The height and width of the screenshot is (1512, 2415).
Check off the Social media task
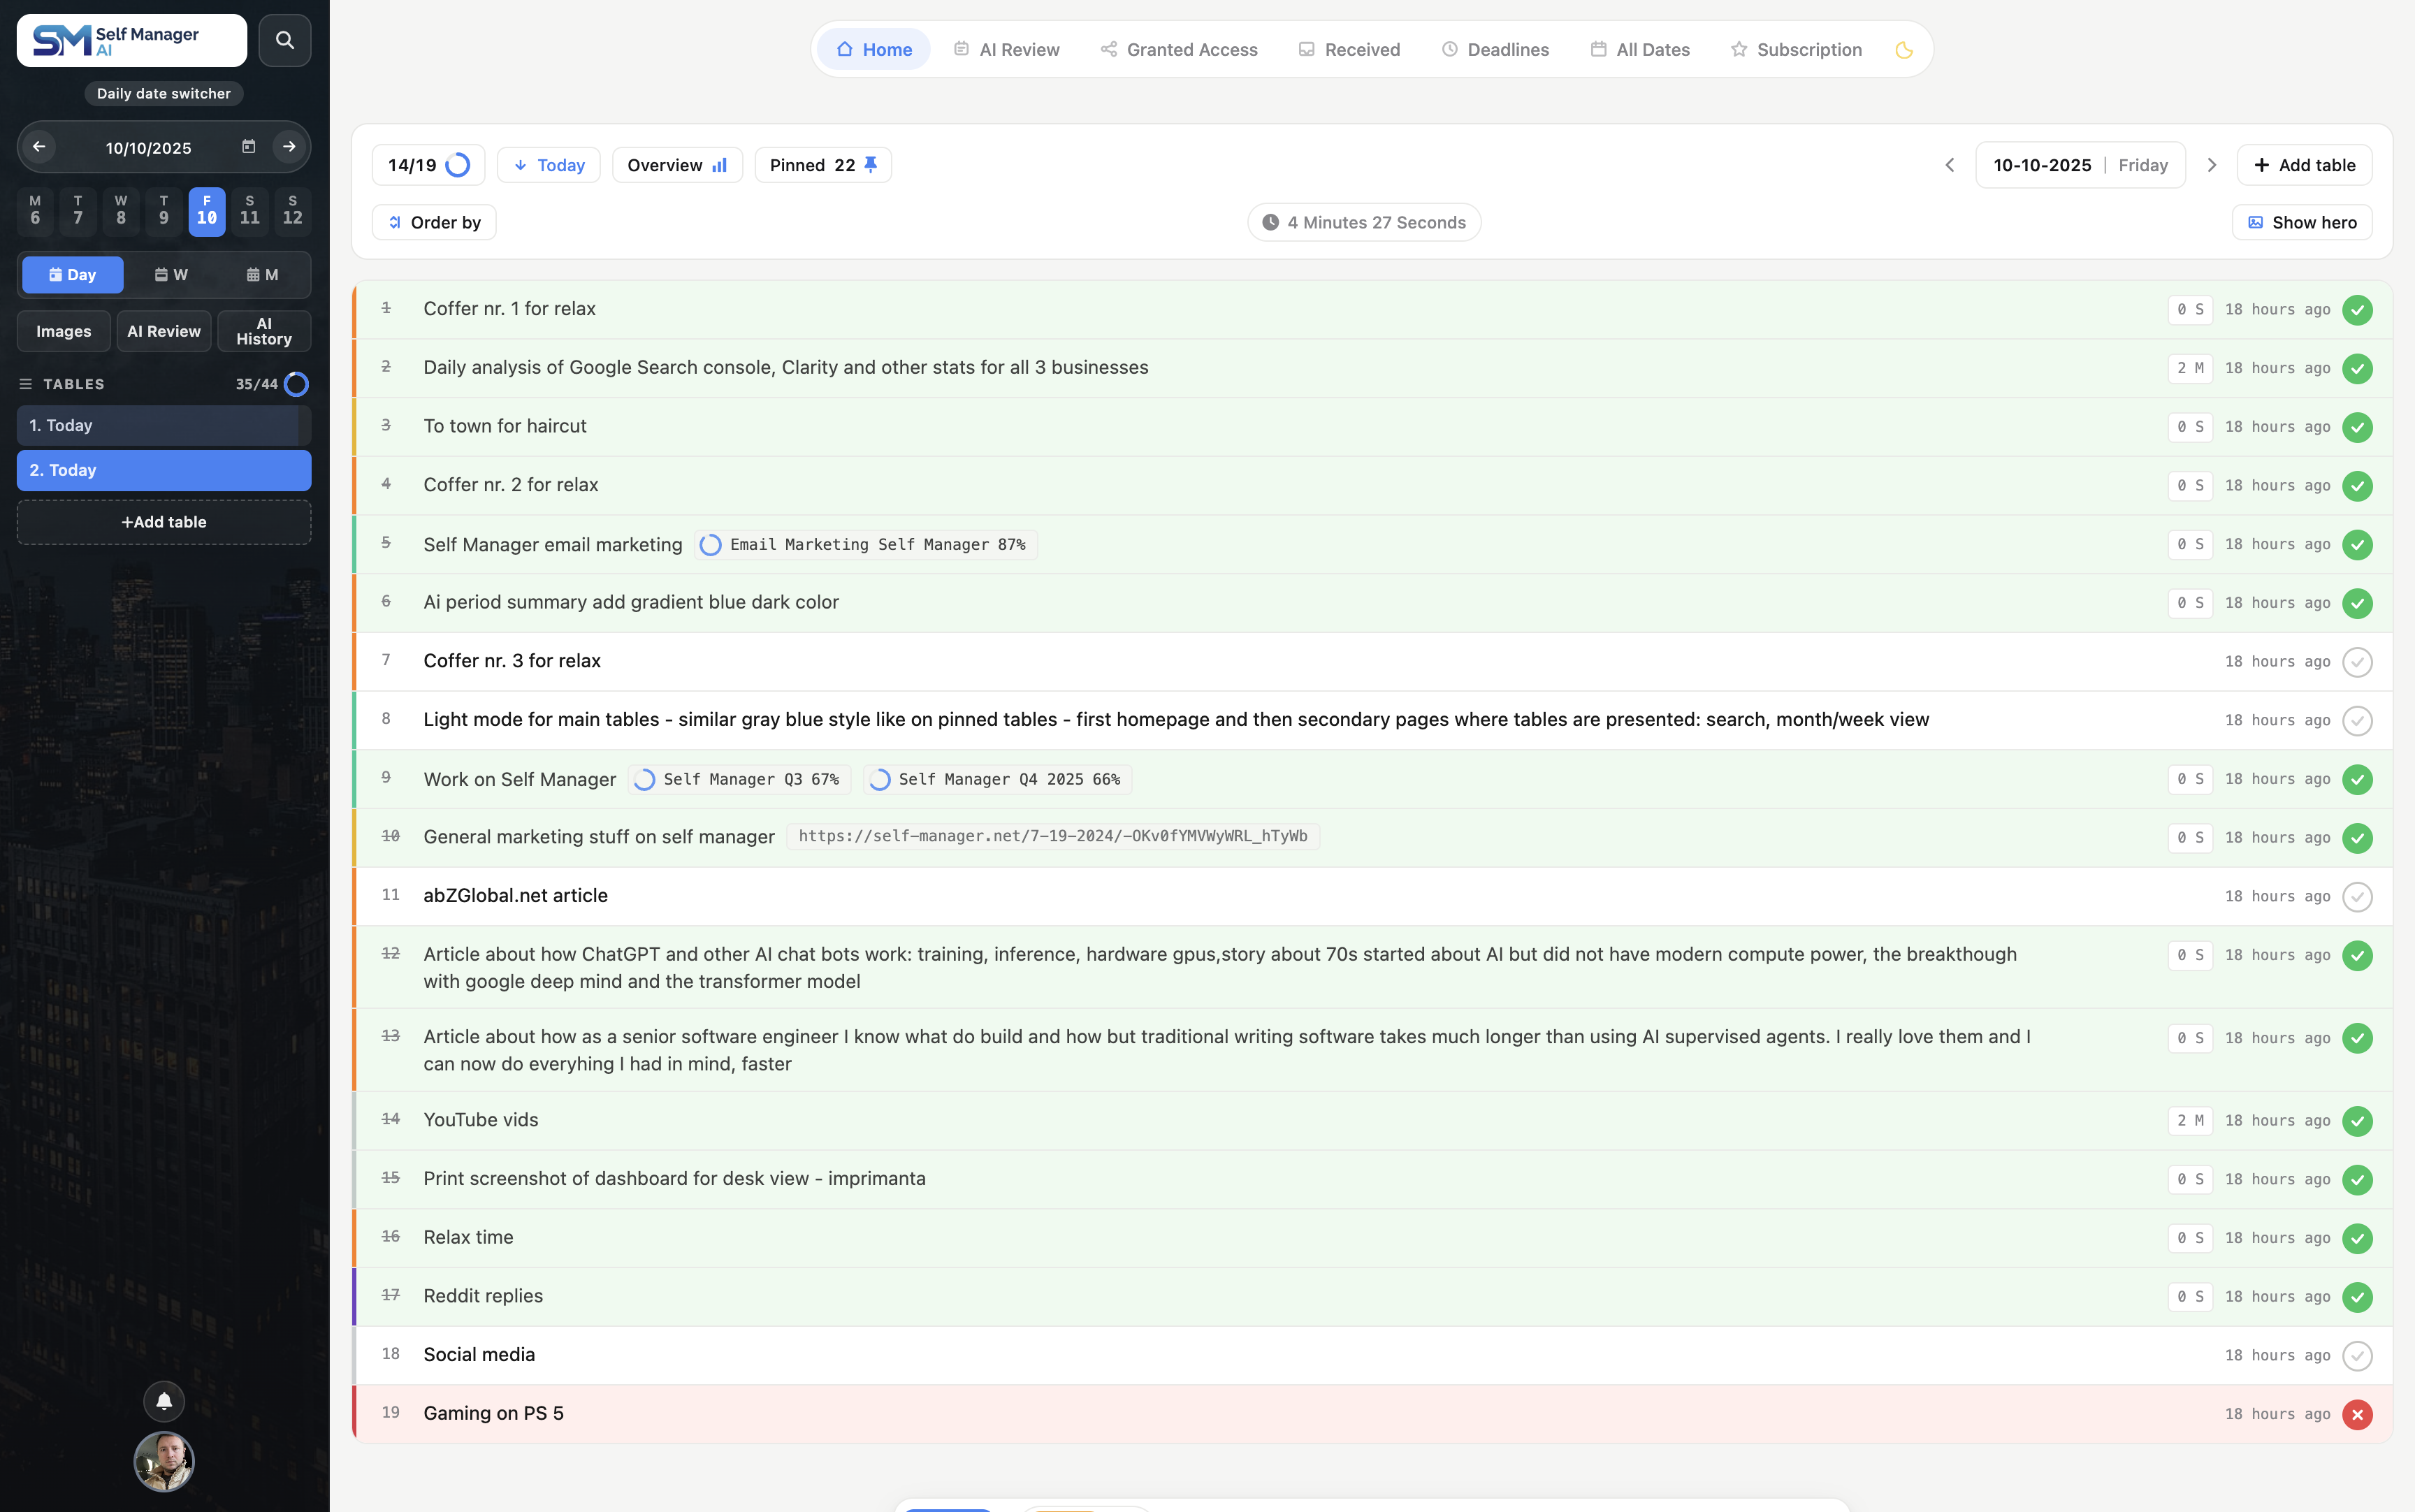tap(2356, 1355)
